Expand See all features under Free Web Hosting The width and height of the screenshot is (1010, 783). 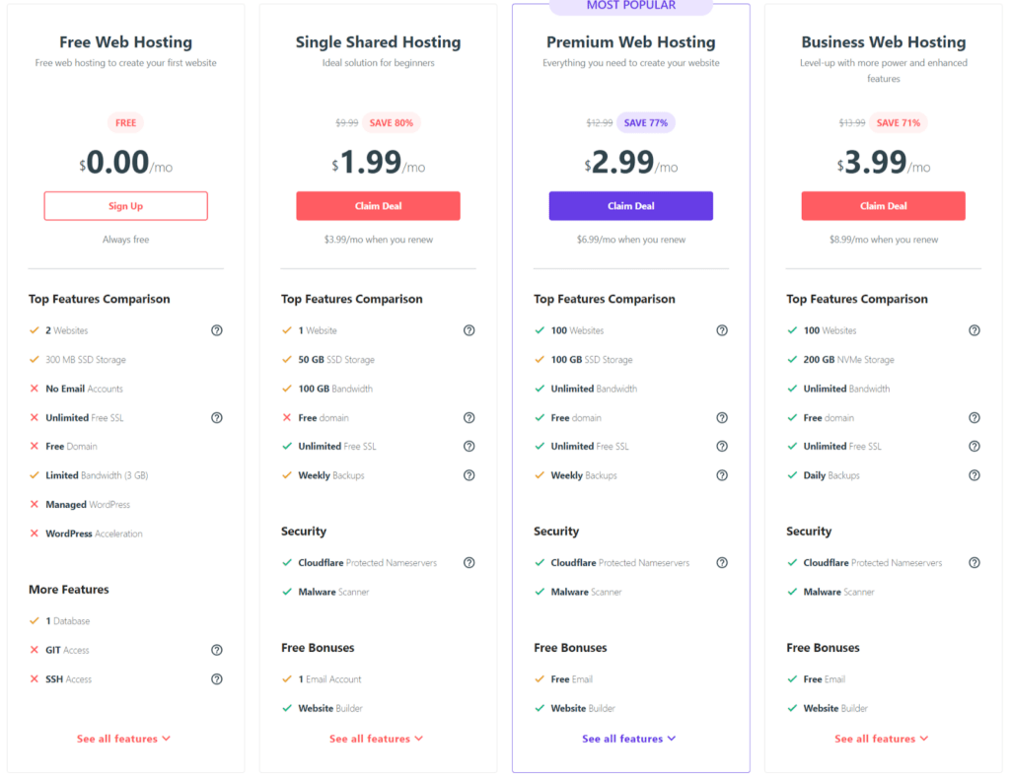tap(124, 738)
